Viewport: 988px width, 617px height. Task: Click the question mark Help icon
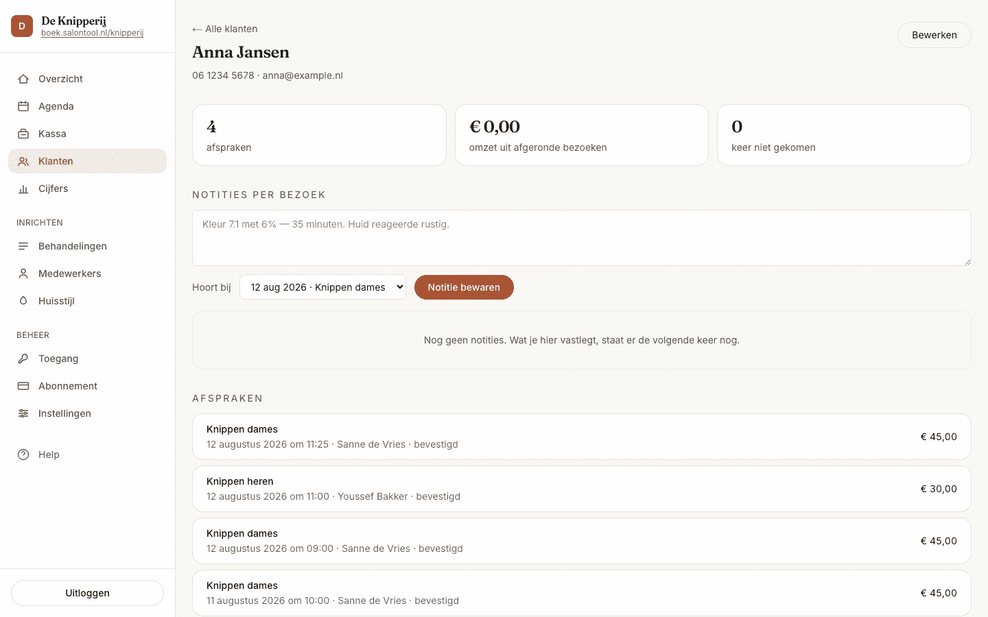point(23,455)
